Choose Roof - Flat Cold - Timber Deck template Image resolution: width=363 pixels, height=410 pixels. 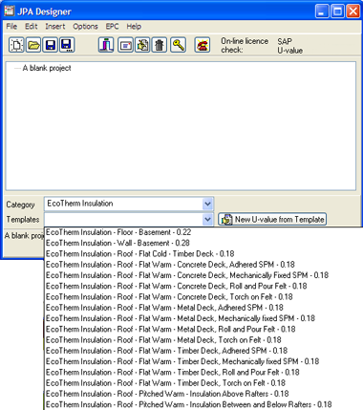[140, 254]
